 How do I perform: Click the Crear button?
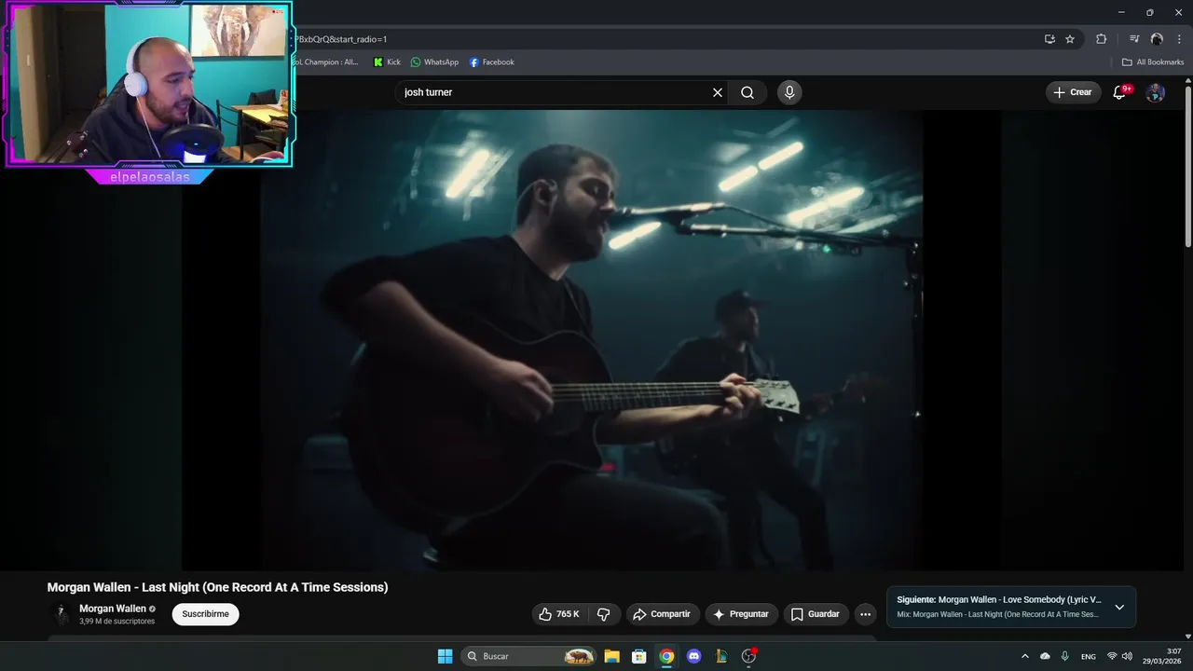pos(1073,92)
